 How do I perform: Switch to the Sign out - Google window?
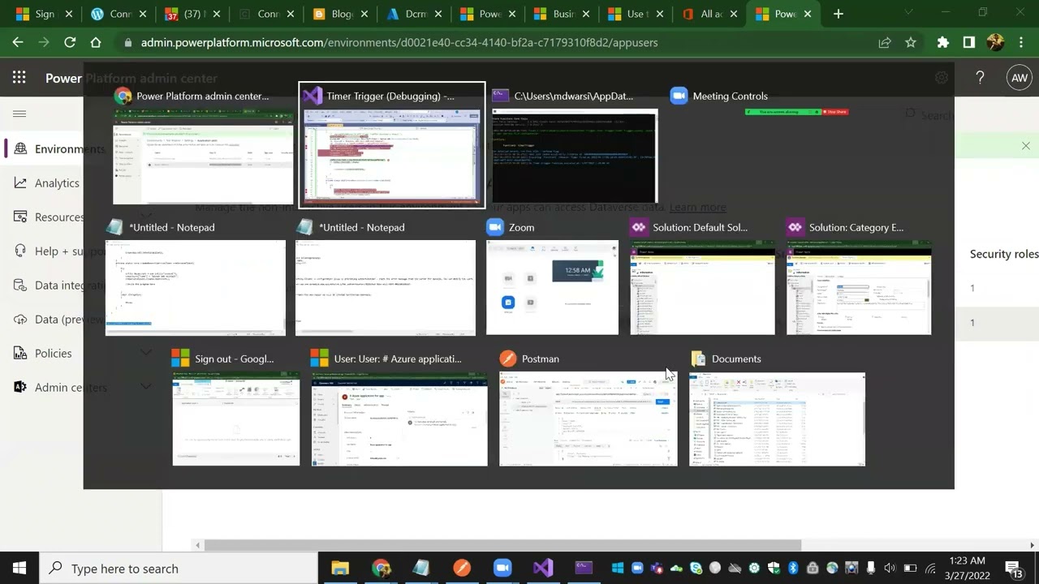[236, 419]
